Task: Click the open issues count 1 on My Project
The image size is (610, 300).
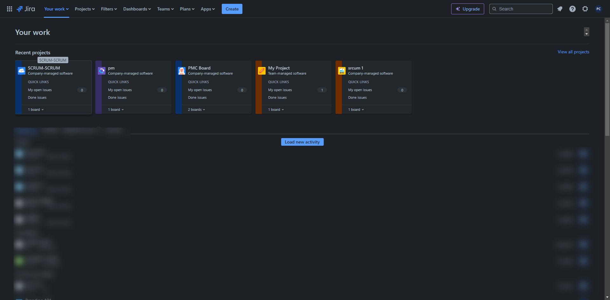Action: pos(322,90)
